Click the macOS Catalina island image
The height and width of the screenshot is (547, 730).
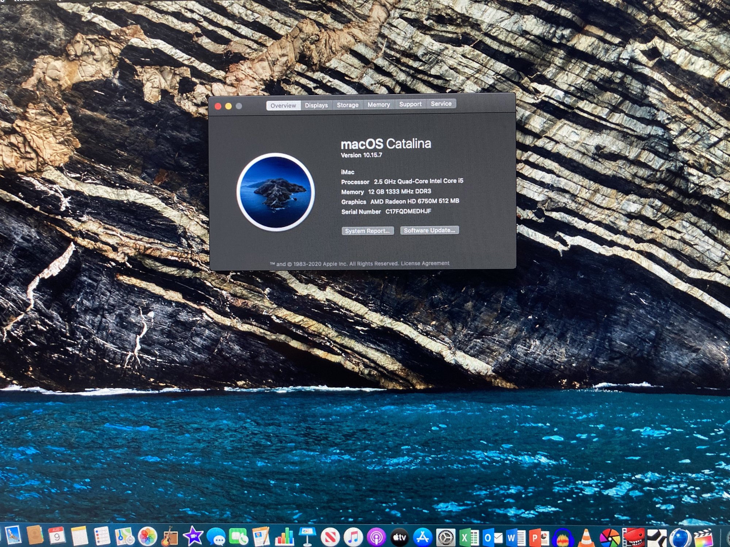pyautogui.click(x=276, y=192)
